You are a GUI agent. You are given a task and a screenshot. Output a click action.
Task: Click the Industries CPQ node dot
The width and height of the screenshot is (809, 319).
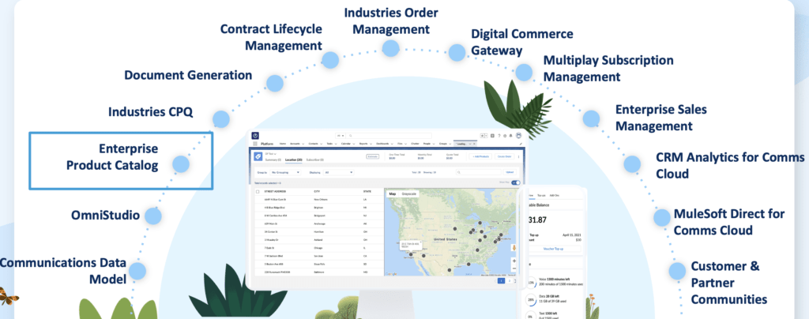(220, 119)
